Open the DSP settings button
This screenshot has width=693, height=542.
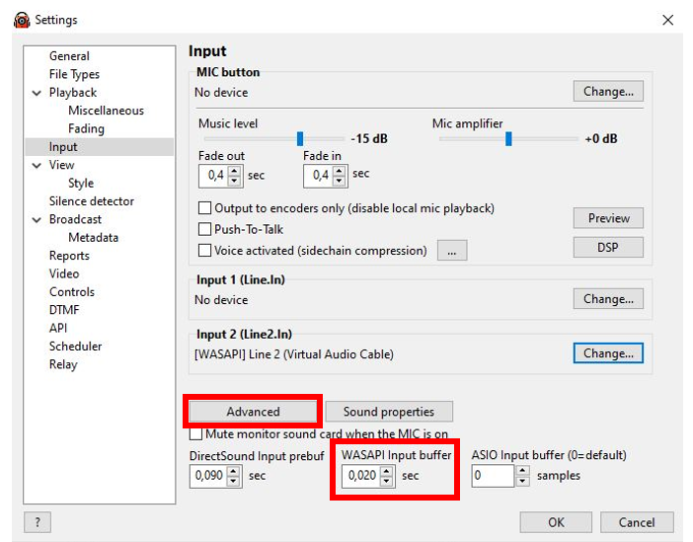[x=607, y=247]
